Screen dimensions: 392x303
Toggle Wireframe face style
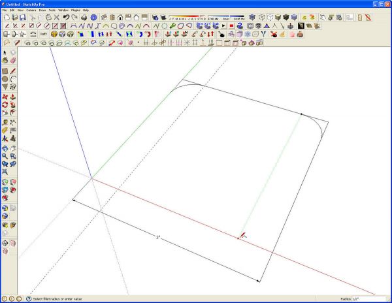click(x=262, y=17)
